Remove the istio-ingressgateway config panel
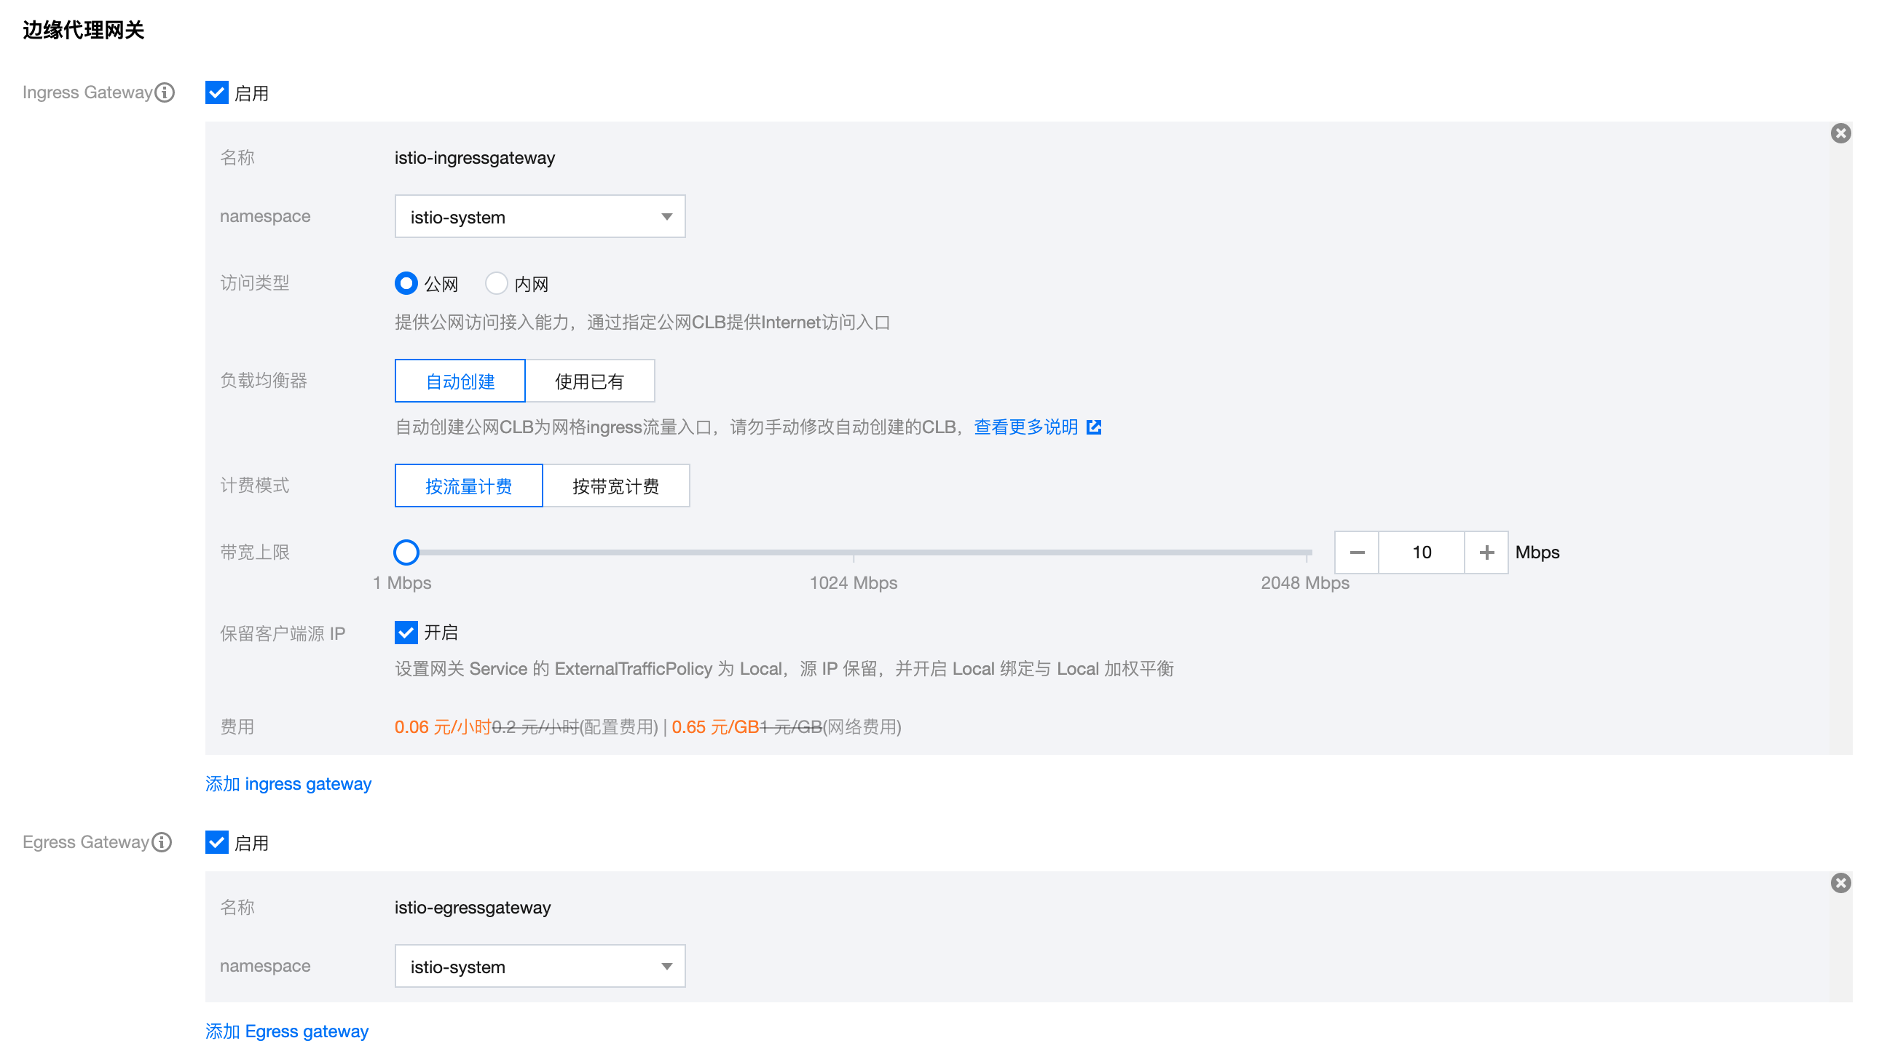Image resolution: width=1895 pixels, height=1054 pixels. (1840, 134)
